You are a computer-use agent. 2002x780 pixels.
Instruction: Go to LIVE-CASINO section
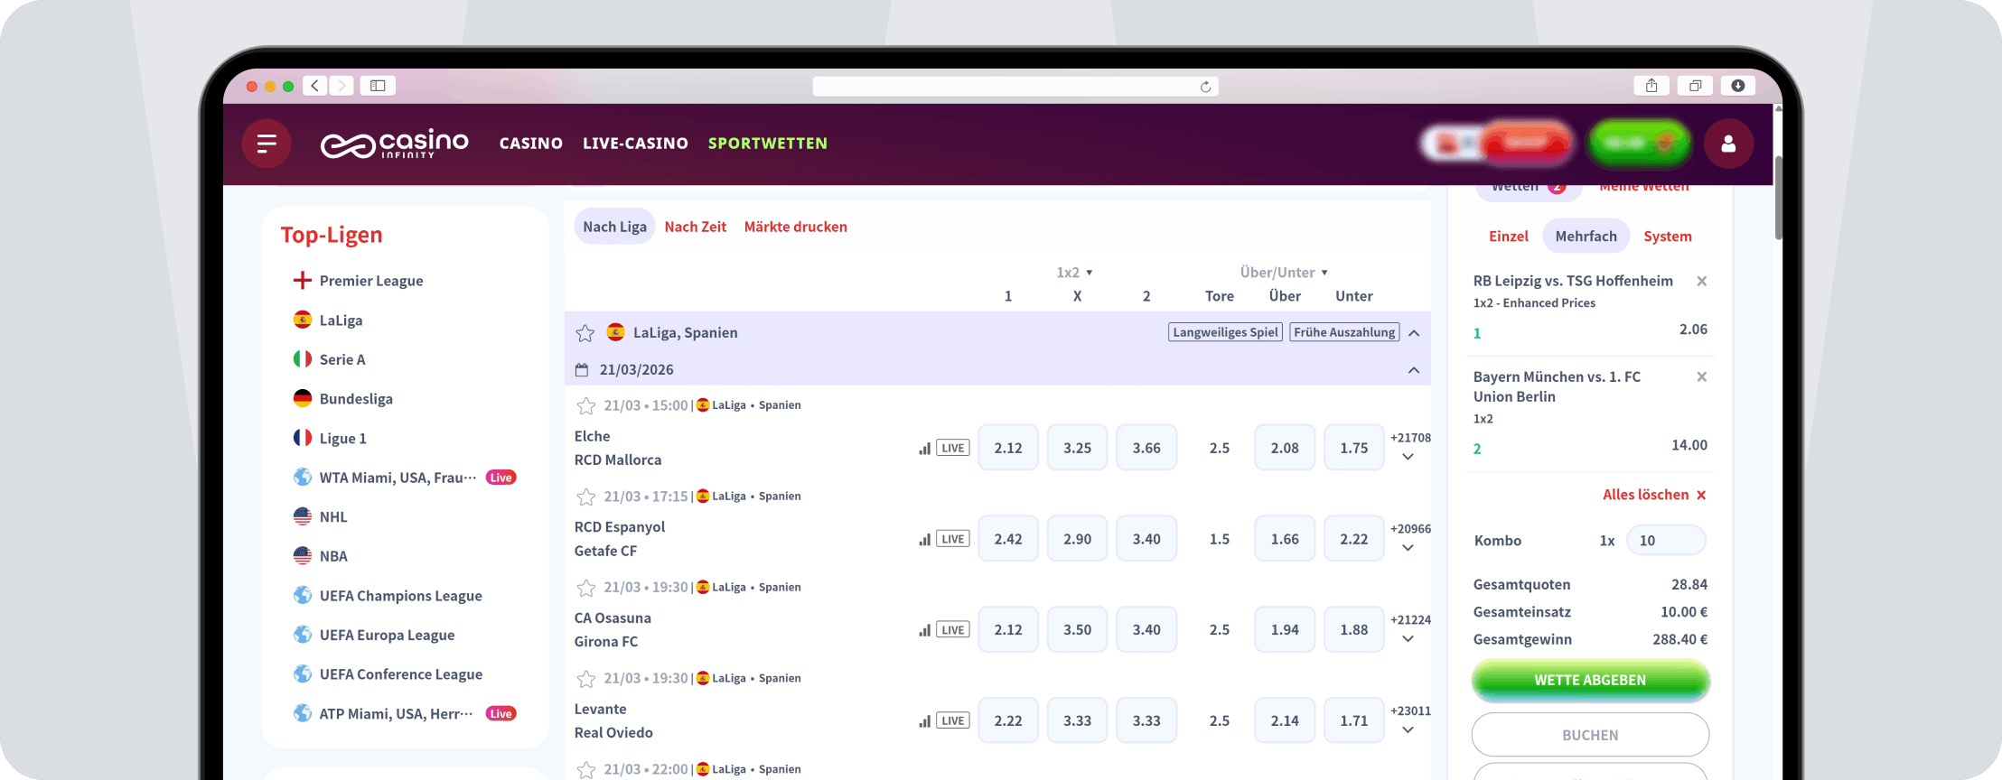635,144
